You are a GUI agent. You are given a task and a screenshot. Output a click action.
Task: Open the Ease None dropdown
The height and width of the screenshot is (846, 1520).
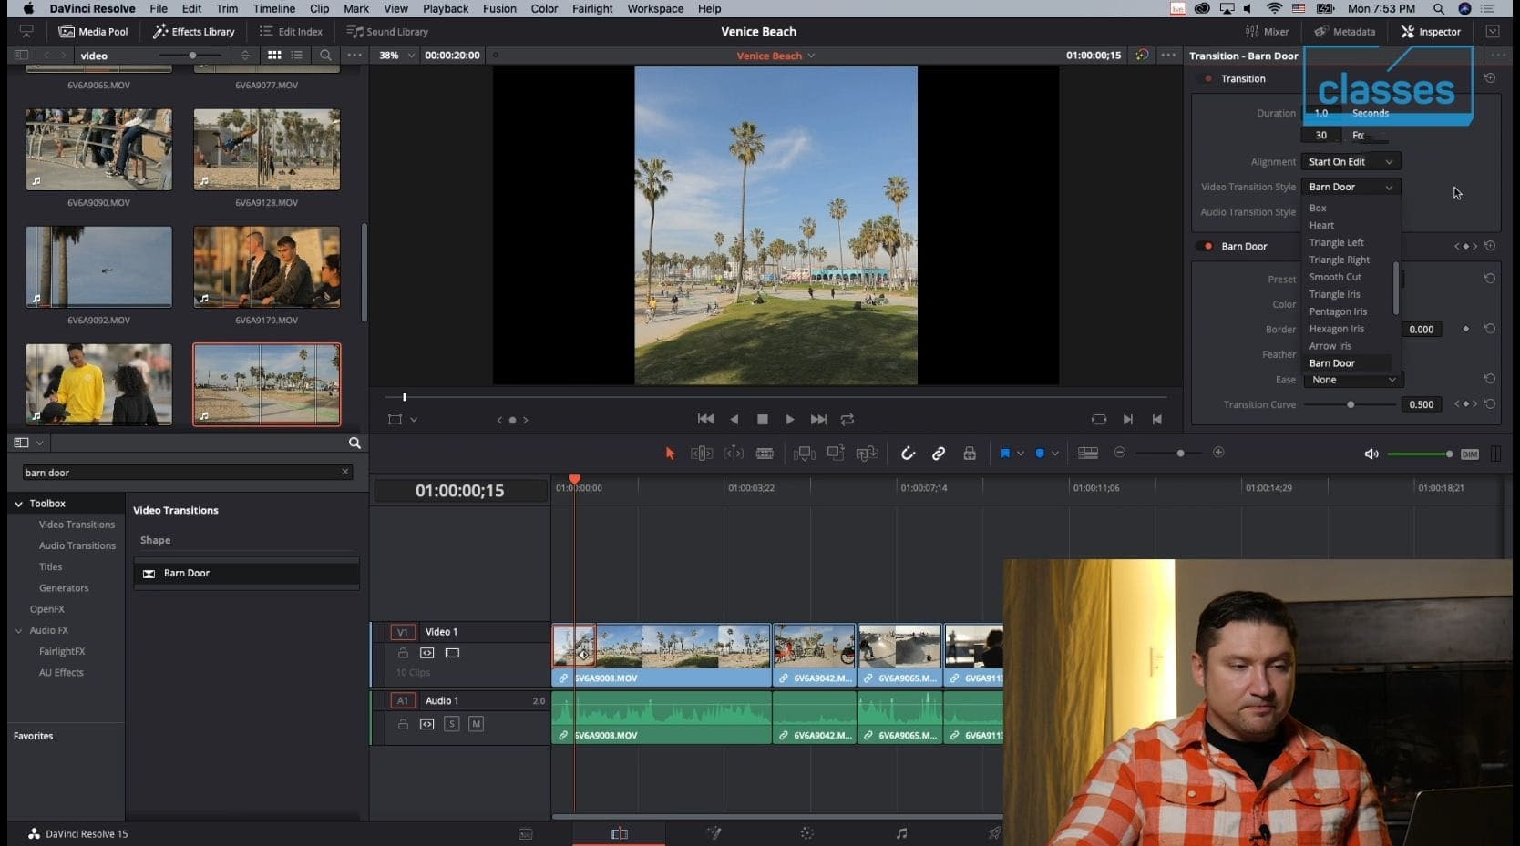pos(1353,380)
